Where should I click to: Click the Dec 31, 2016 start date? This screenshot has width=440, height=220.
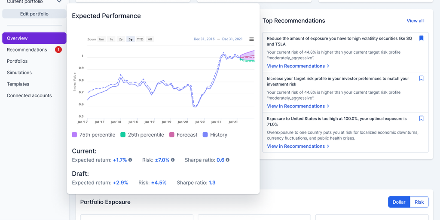click(204, 39)
